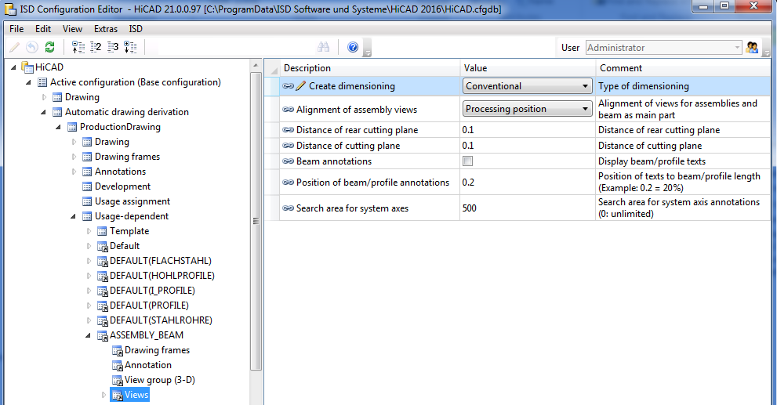777x405 pixels.
Task: Click the green refresh icon in toolbar
Action: coord(50,48)
